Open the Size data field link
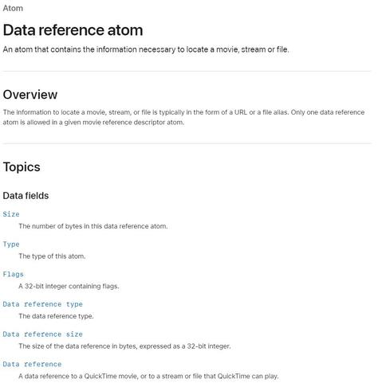The image size is (378, 387). [x=11, y=214]
